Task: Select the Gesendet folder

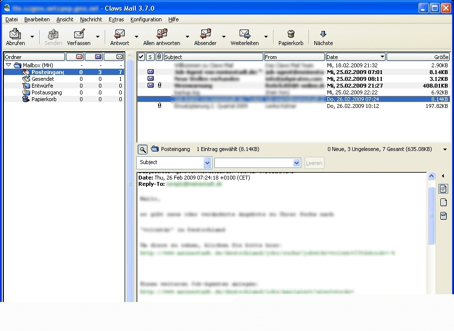Action: coord(43,79)
